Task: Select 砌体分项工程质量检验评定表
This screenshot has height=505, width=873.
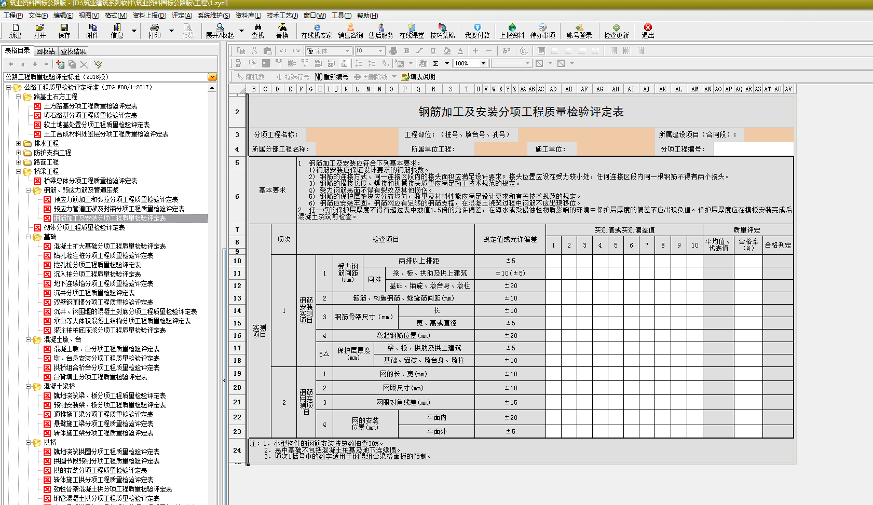Action: click(x=84, y=227)
